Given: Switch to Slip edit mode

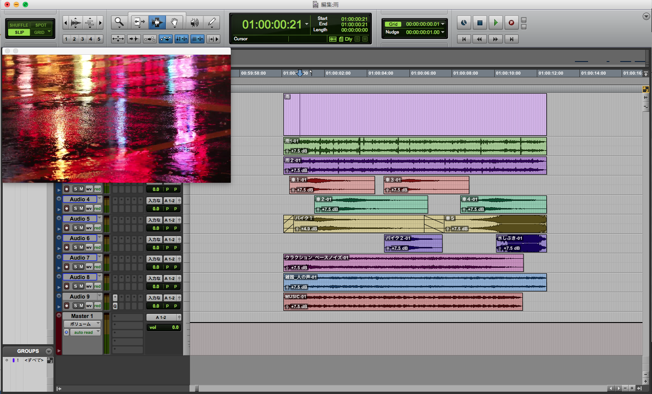Looking at the screenshot, I should pos(19,32).
